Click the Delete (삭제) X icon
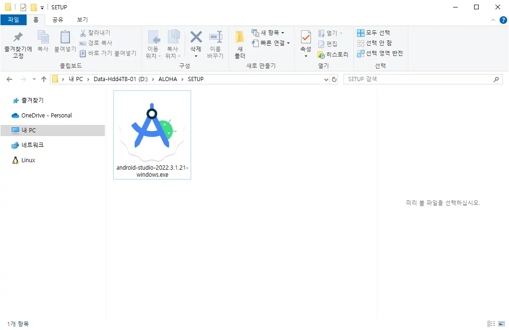Viewport: 509px width, 330px height. pos(196,37)
